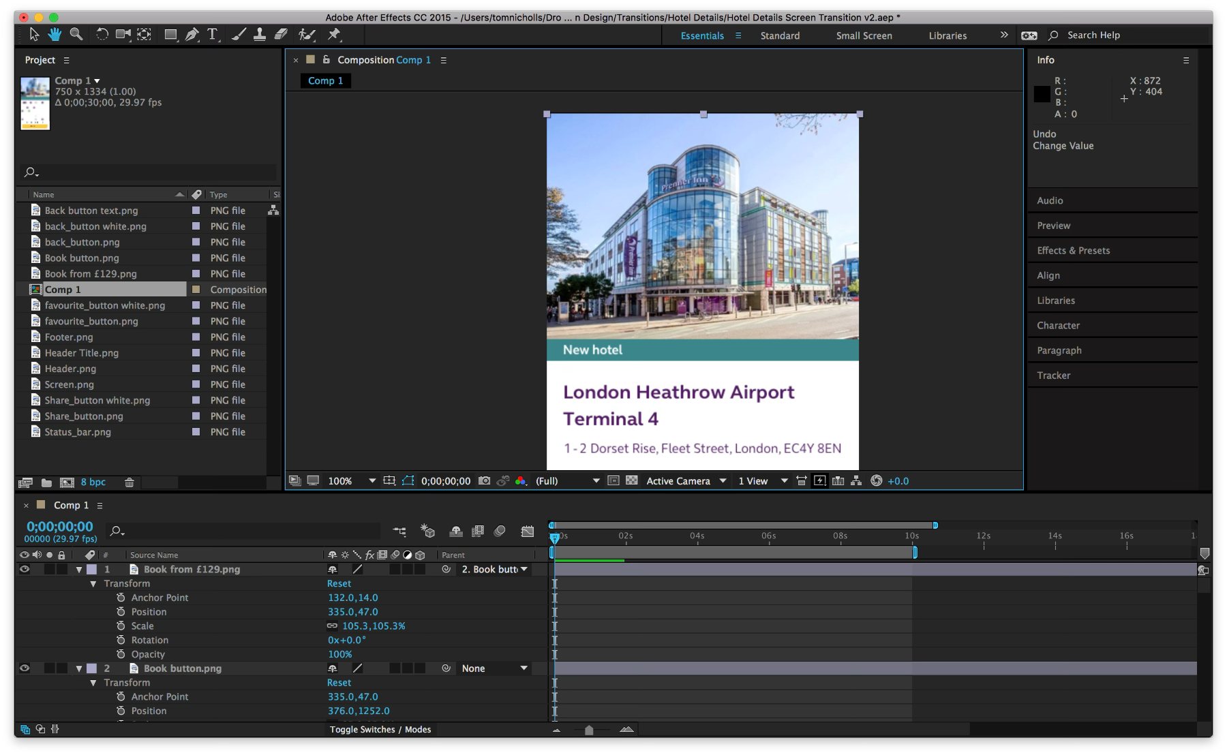Select the Rotation tool
Viewport: 1227px width, 755px height.
point(102,34)
